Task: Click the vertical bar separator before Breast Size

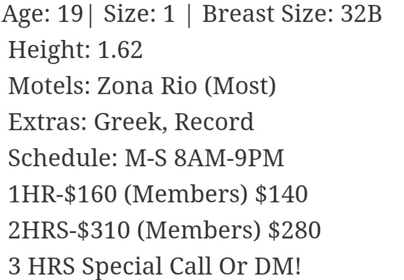Action: [189, 15]
